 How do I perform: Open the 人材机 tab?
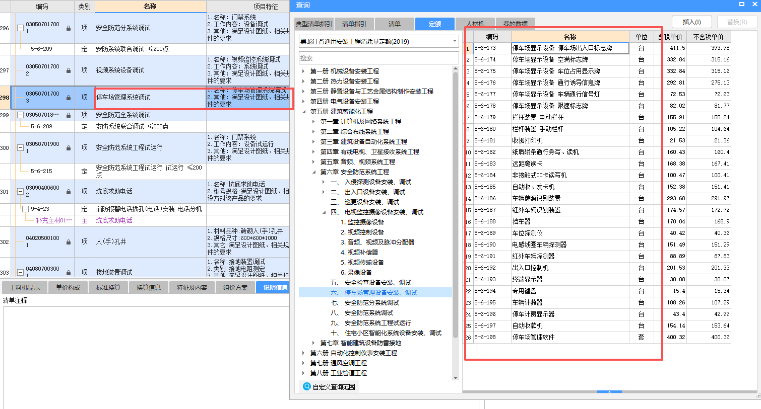475,23
